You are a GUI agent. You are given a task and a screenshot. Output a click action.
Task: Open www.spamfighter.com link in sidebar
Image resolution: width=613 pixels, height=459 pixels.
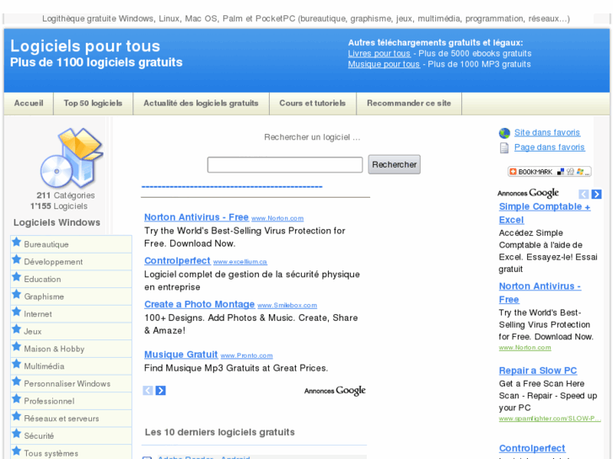click(550, 419)
